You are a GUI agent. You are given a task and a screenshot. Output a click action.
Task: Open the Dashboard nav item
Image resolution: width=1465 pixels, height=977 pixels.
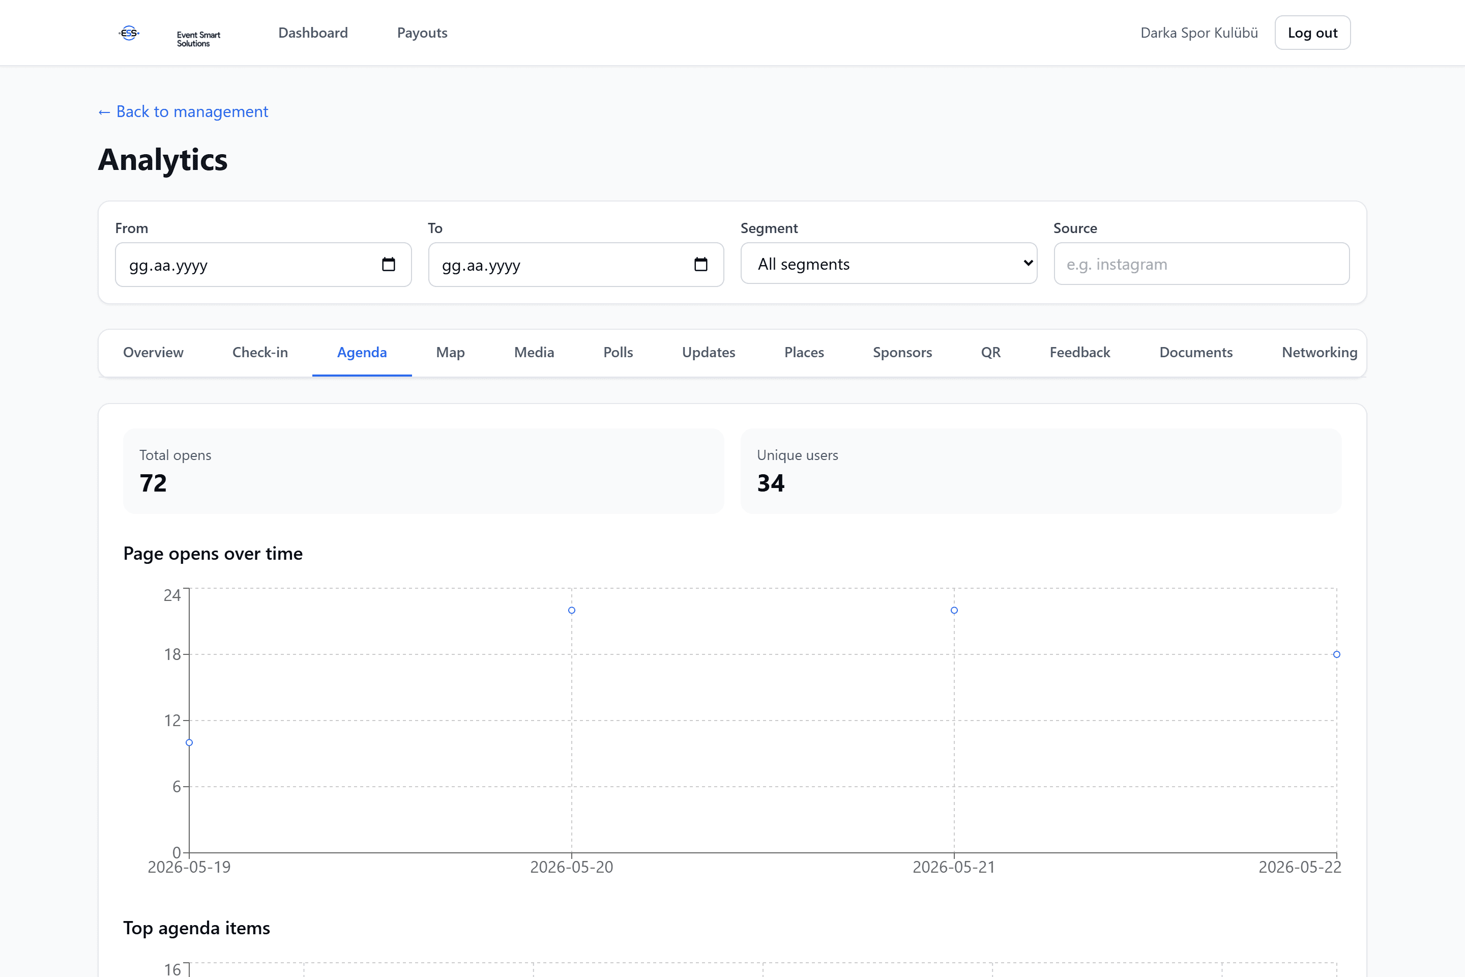313,33
